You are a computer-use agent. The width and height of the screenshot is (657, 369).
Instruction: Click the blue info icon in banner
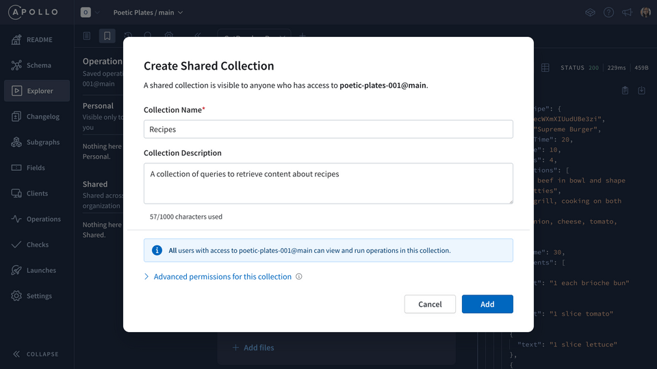(x=157, y=250)
